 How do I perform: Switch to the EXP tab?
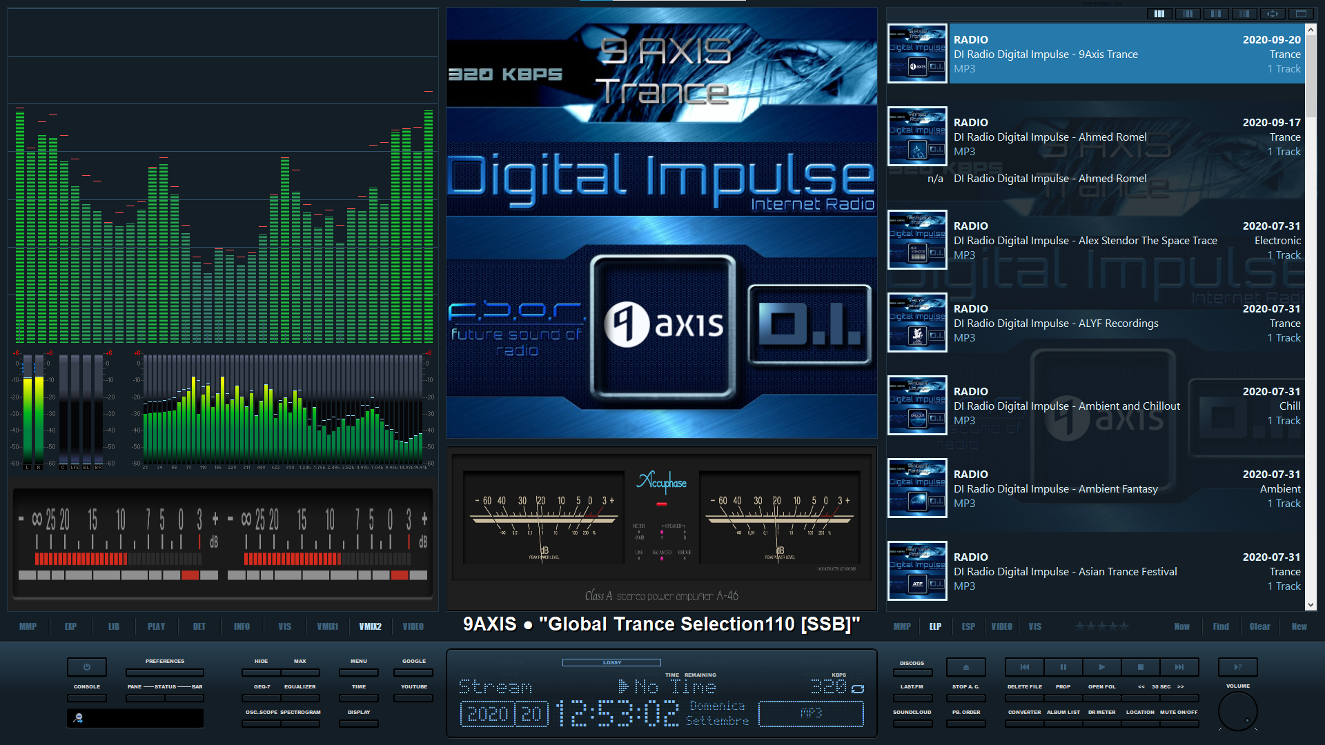[x=70, y=626]
